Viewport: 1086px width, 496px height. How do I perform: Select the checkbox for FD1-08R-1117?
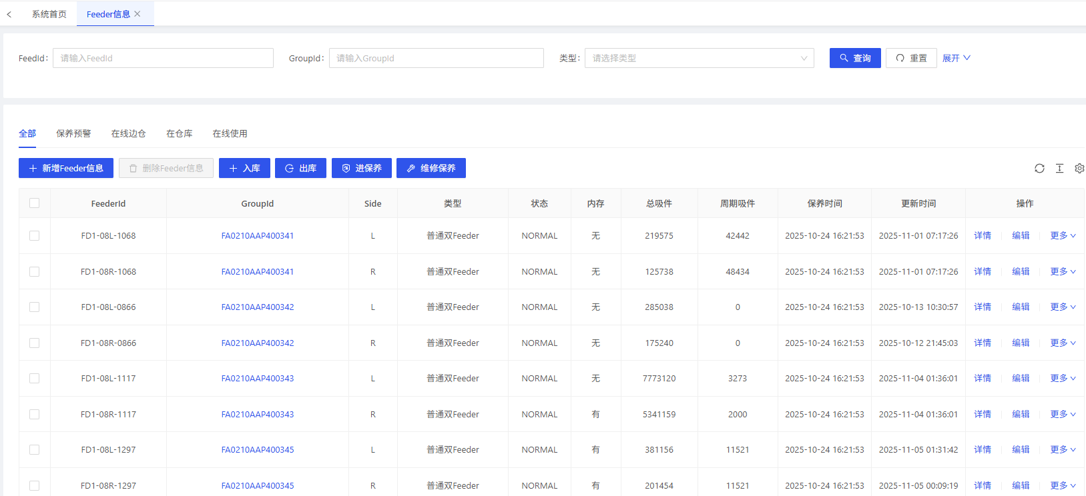35,415
